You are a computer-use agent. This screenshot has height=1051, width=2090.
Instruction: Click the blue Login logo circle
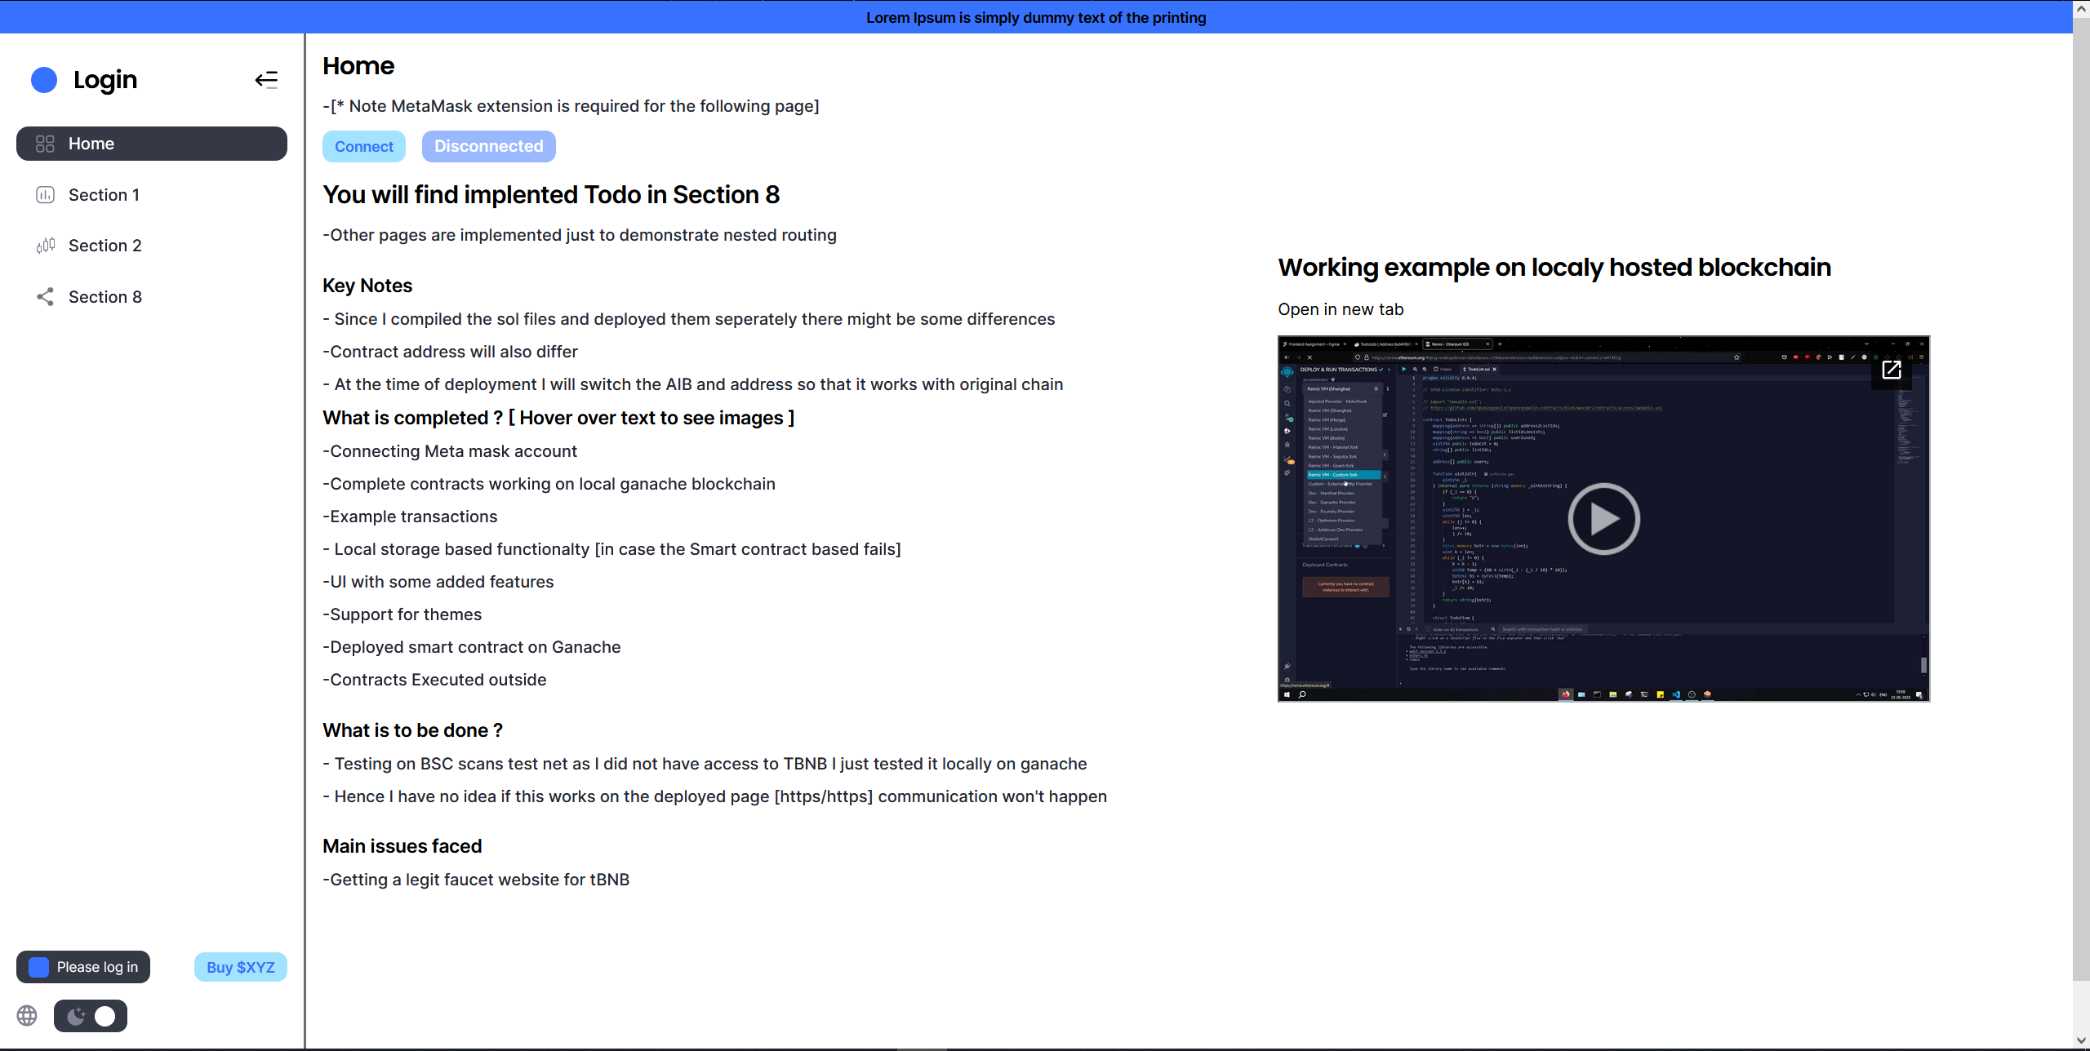click(x=44, y=79)
